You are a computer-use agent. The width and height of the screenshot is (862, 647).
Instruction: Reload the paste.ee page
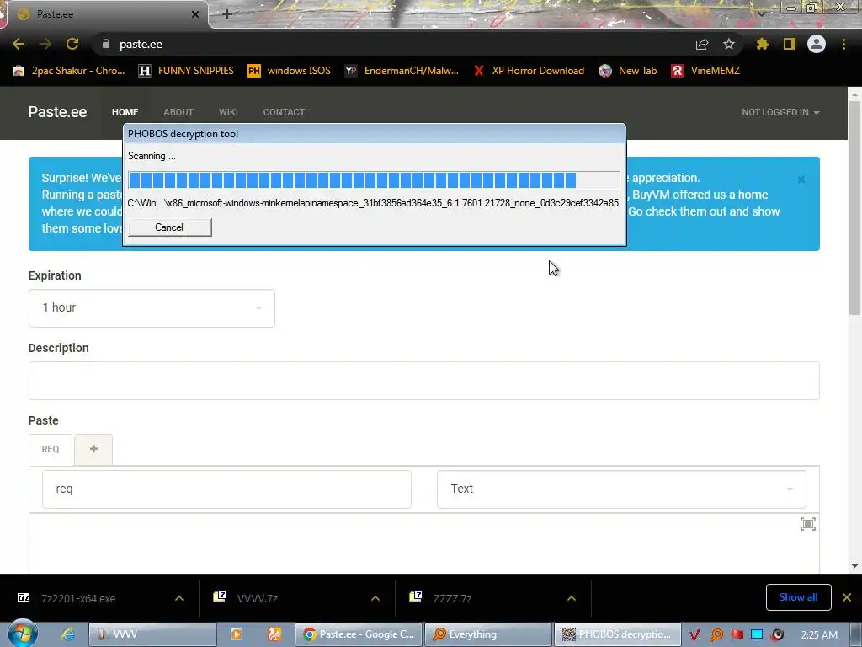[72, 44]
